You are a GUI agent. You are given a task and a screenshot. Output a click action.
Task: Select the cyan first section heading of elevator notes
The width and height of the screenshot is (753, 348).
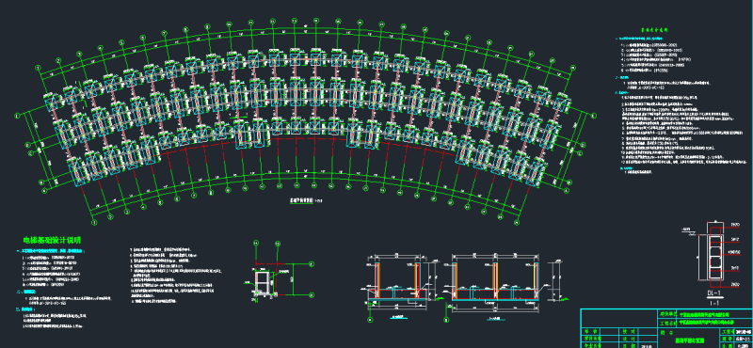[51, 251]
